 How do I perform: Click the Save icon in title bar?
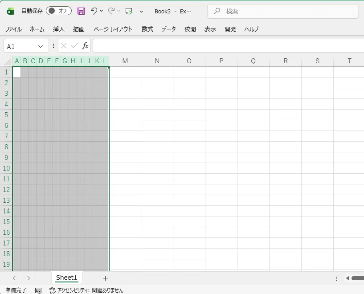[81, 11]
